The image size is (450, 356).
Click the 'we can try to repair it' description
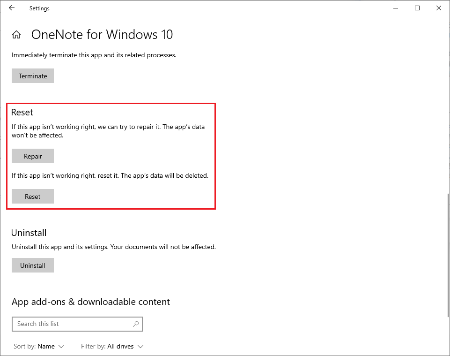108,131
